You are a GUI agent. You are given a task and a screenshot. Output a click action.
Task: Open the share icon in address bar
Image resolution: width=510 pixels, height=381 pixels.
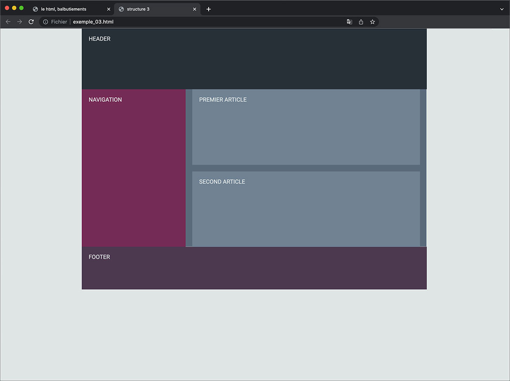click(x=361, y=22)
